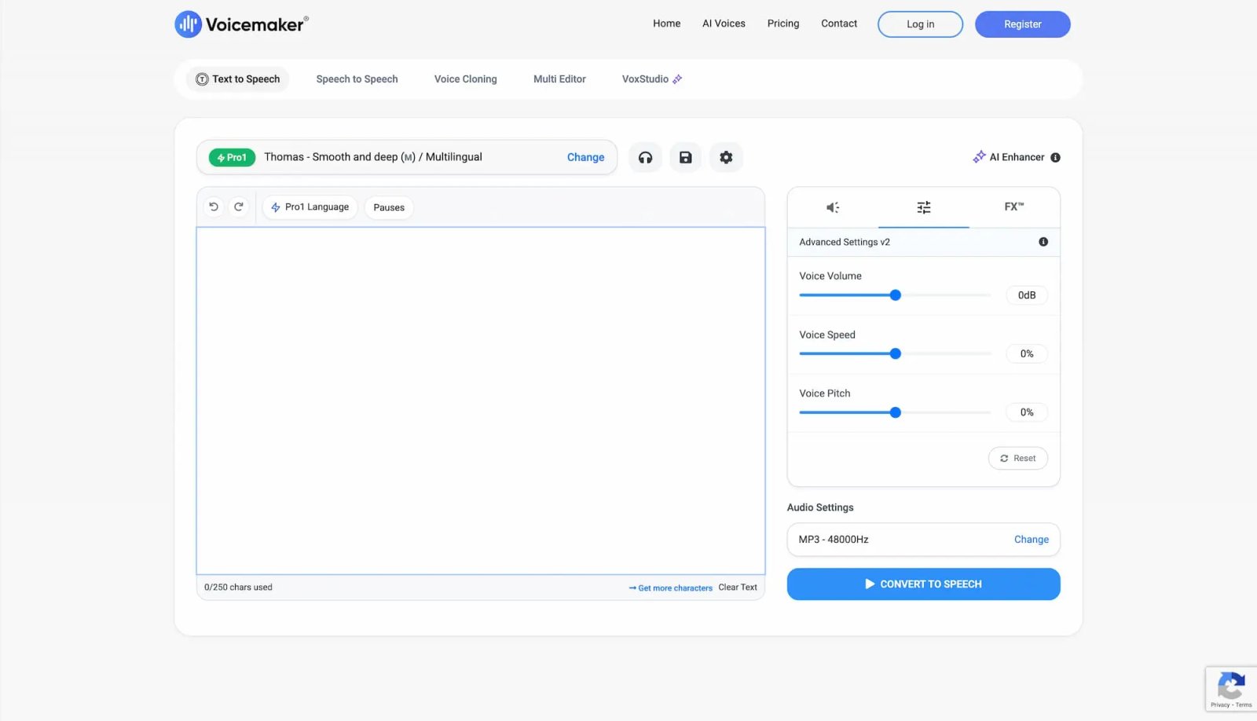Click inside the text input area
Image resolution: width=1257 pixels, height=721 pixels.
click(480, 401)
